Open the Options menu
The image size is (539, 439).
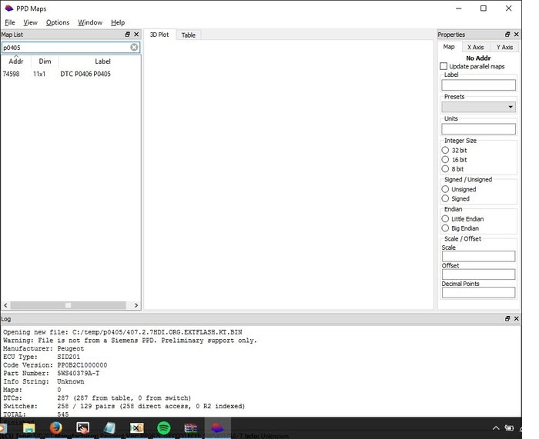pos(58,22)
